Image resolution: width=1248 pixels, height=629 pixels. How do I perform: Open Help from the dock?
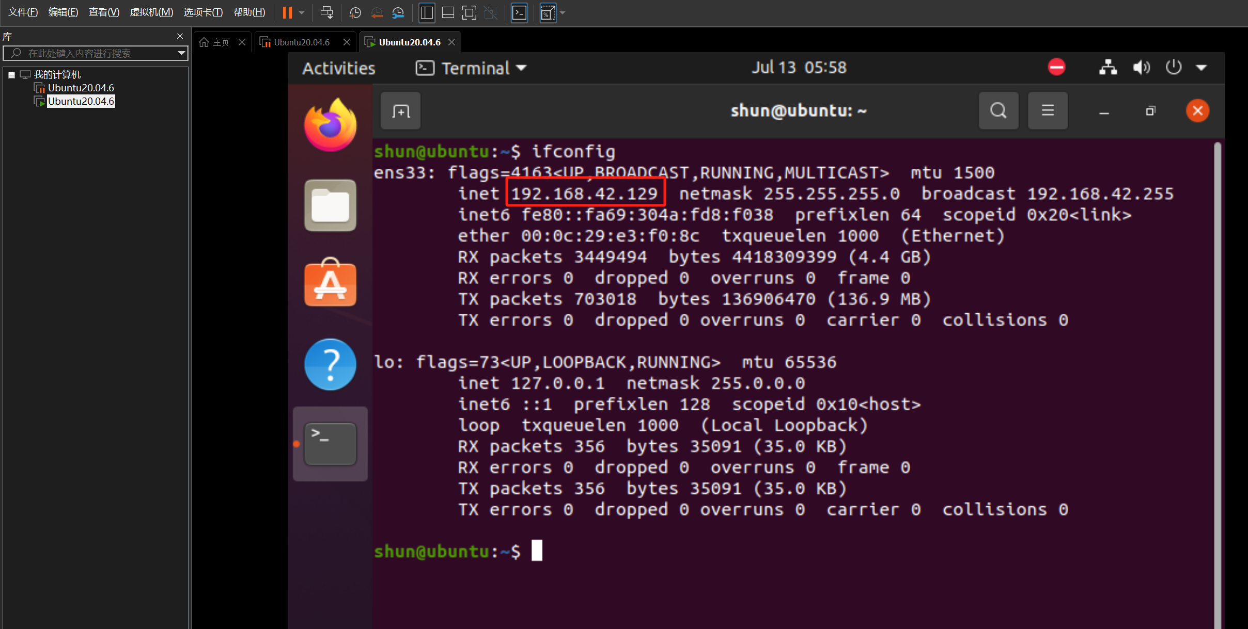pos(331,364)
